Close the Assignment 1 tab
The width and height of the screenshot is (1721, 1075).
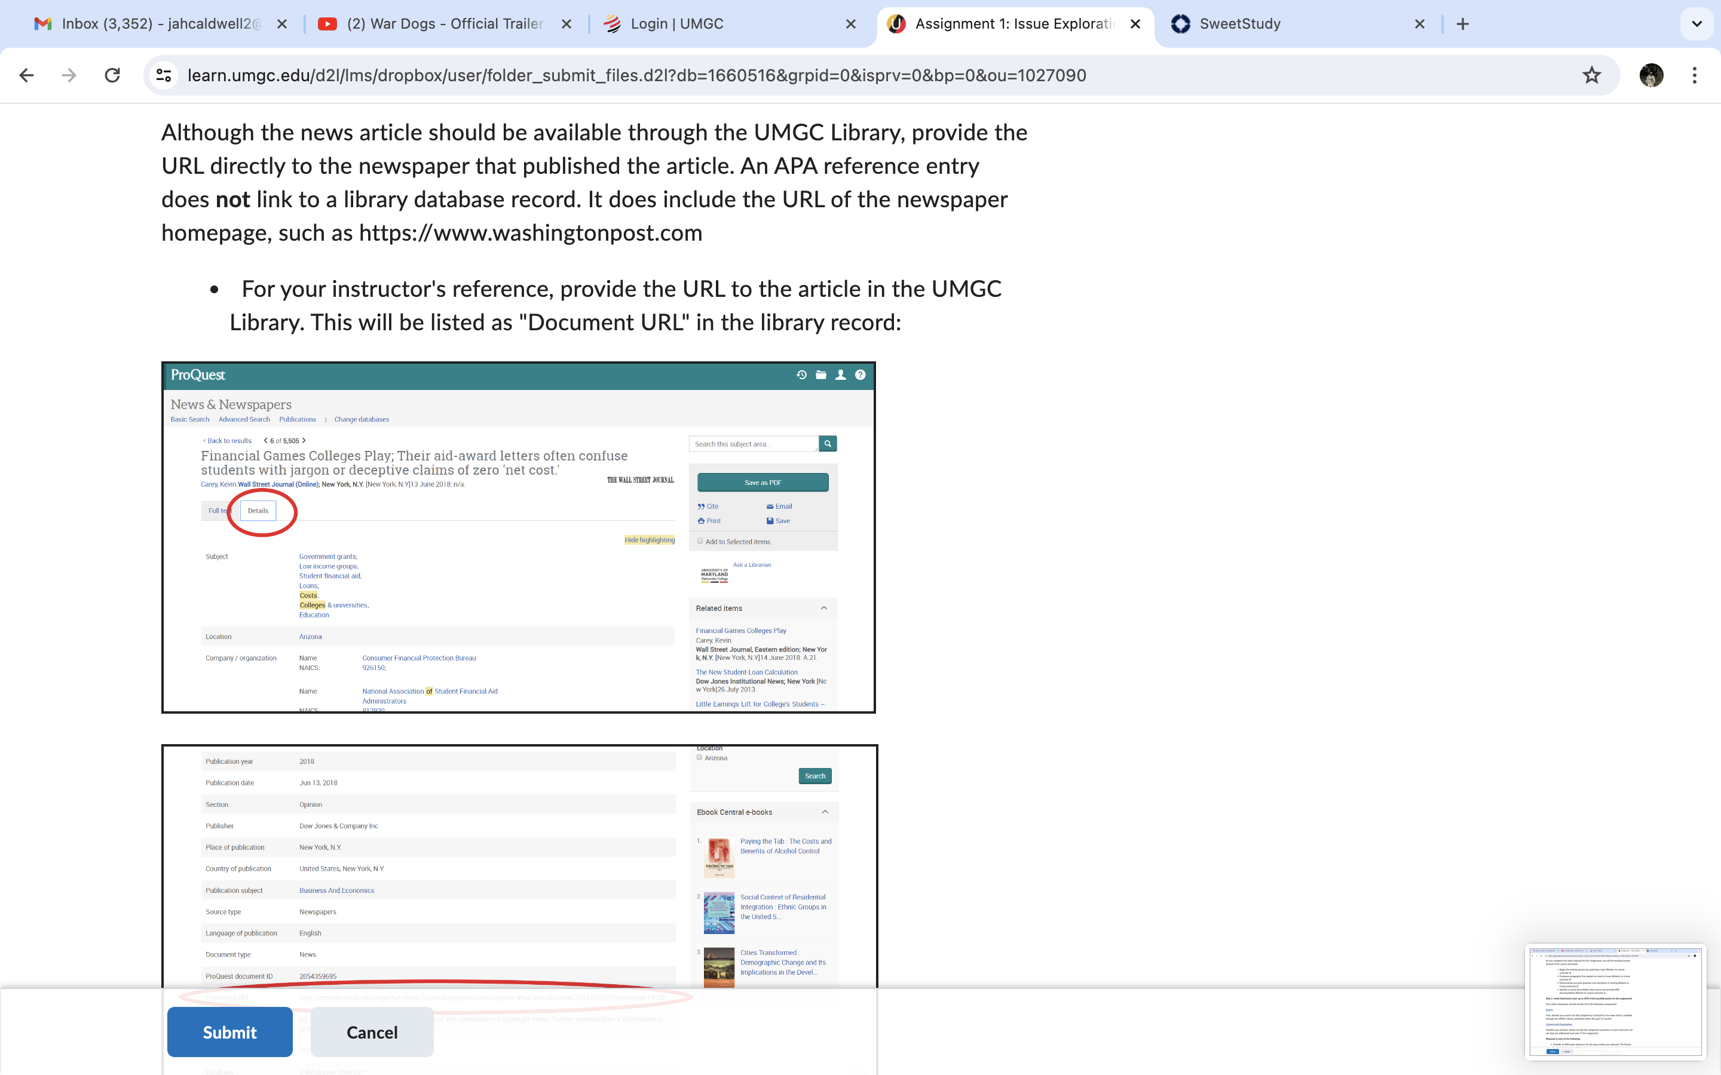pos(1135,24)
